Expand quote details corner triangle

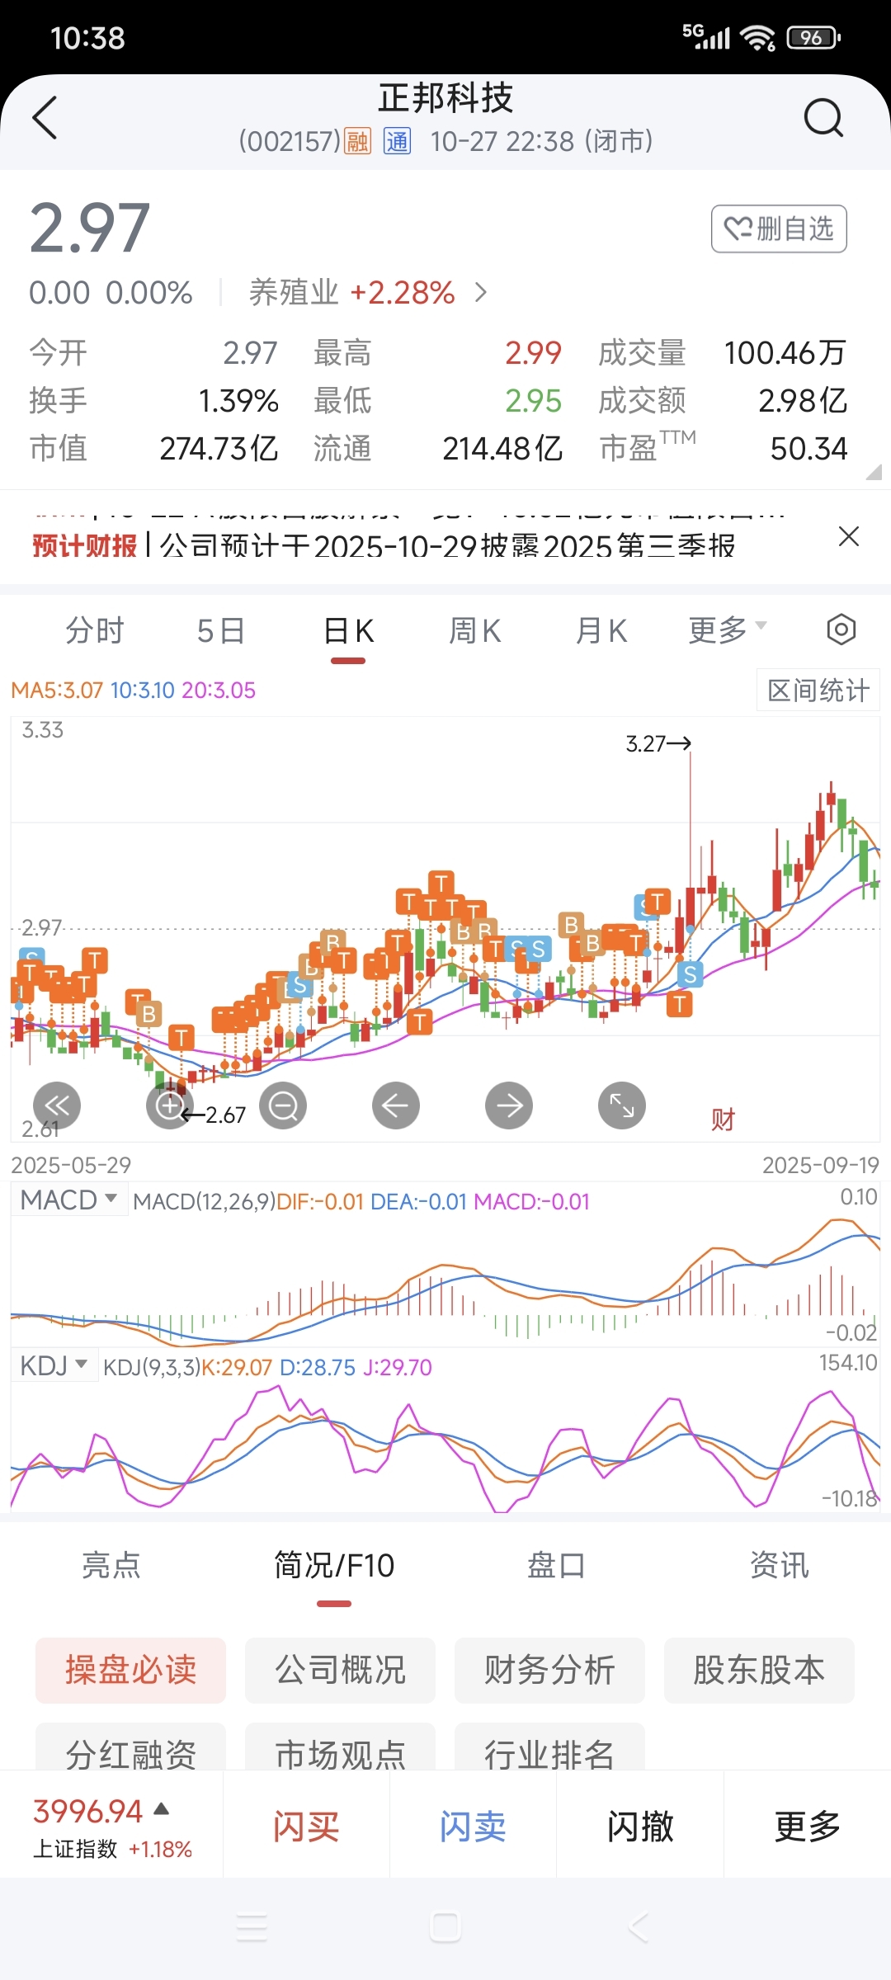click(874, 472)
